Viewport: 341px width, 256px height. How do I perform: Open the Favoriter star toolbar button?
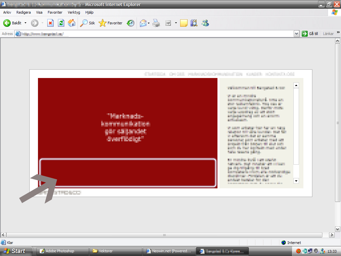[x=111, y=23]
